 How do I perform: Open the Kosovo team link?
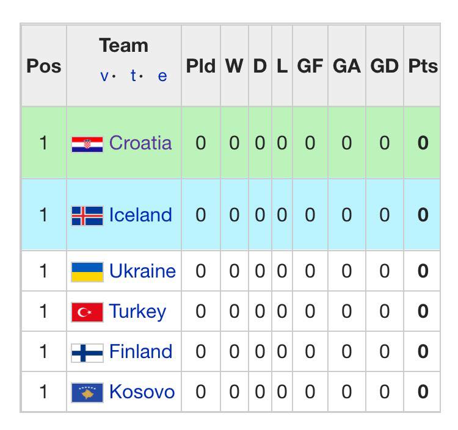[x=142, y=392]
